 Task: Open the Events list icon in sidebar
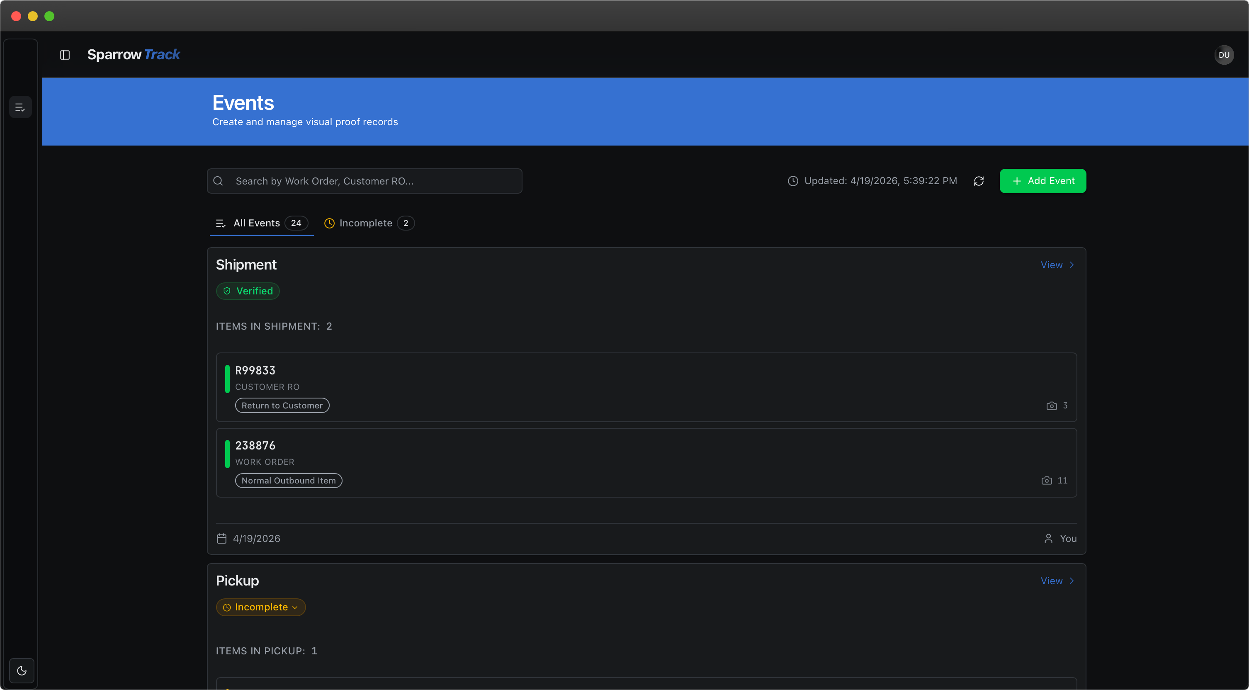pos(20,107)
